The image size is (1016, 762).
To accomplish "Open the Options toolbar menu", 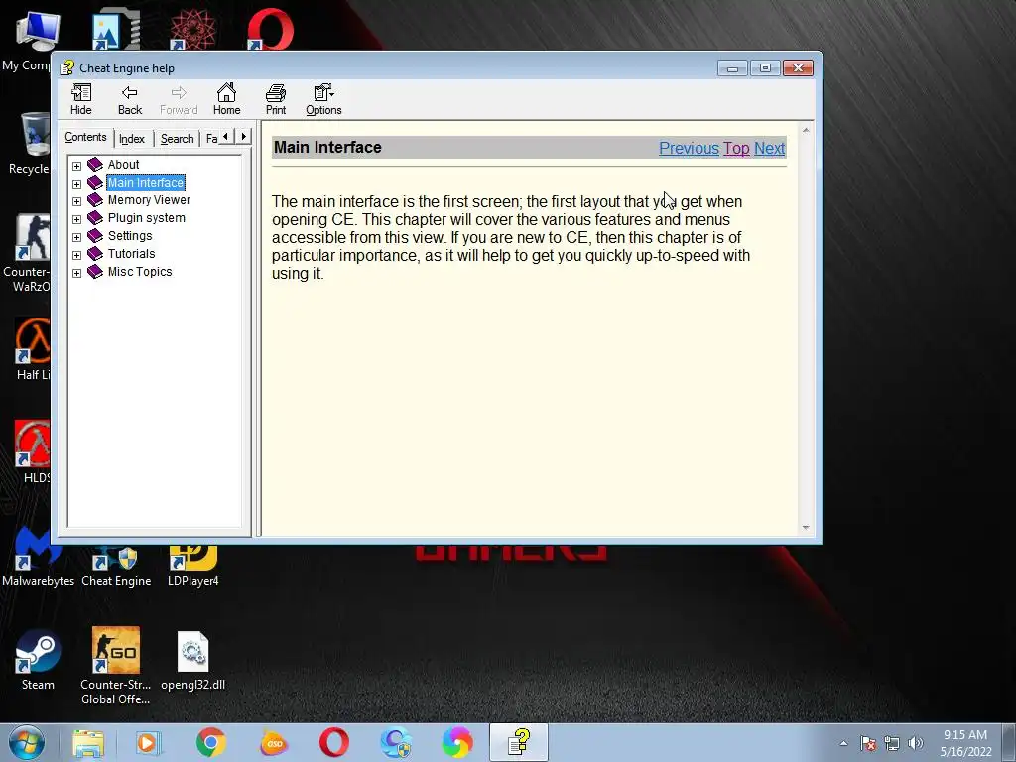I will coord(323,100).
